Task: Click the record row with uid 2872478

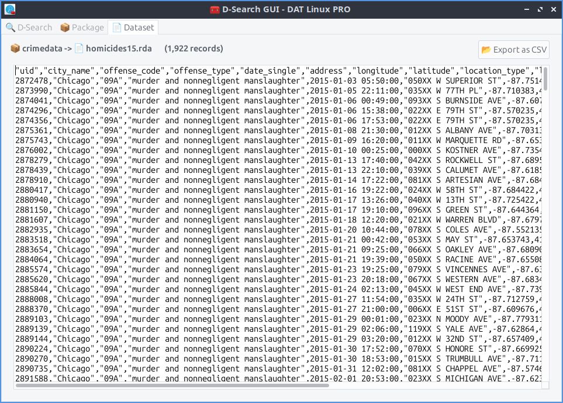Action: coord(175,81)
